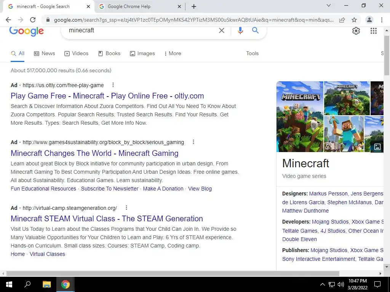Show hidden system tray icons

pos(322,284)
